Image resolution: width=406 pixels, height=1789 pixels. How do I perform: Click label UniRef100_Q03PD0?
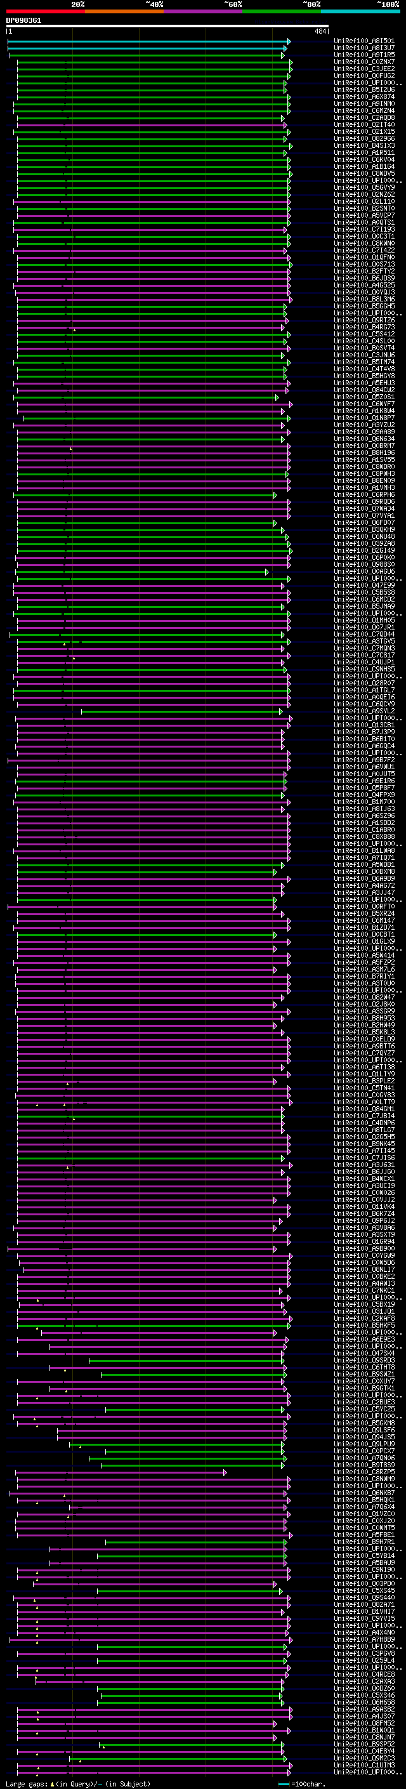364,1584
